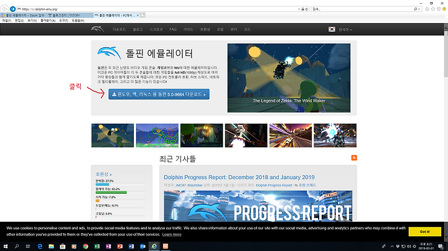Screen dimensions: 448x251
Task: Click the padlock security icon in address bar
Action: click(x=302, y=9)
